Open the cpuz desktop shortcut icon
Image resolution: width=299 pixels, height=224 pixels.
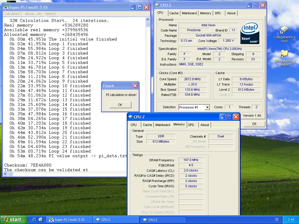pos(284,30)
